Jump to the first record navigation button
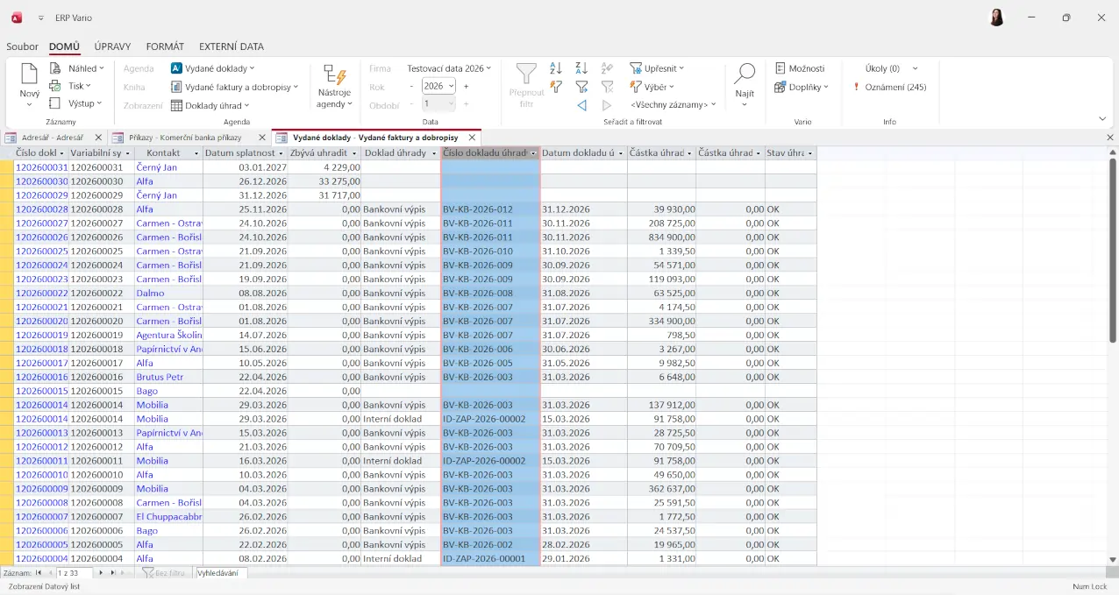Screen dimensions: 1119x595 (x=39, y=573)
